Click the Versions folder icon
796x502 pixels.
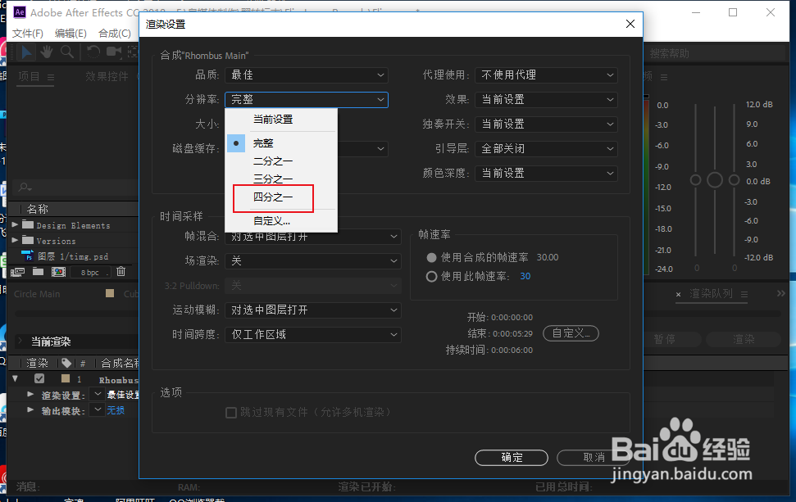pyautogui.click(x=28, y=240)
